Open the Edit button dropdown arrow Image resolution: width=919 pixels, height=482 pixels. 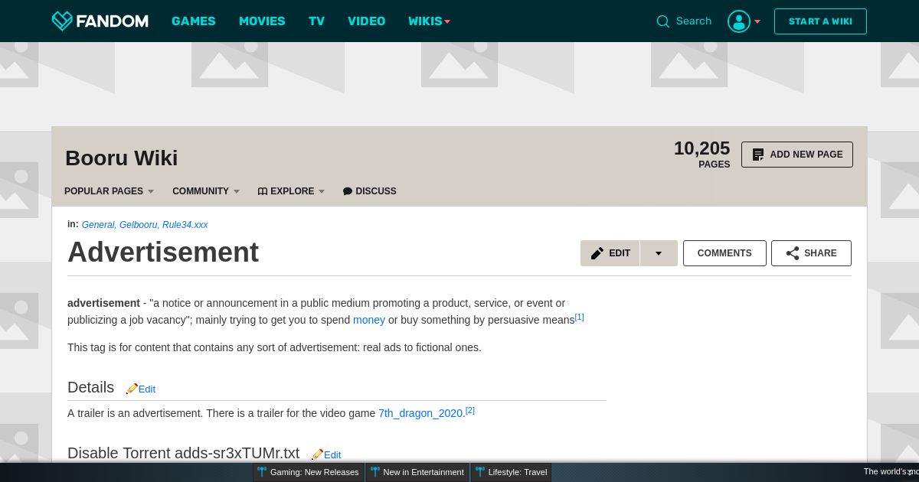[x=659, y=253]
